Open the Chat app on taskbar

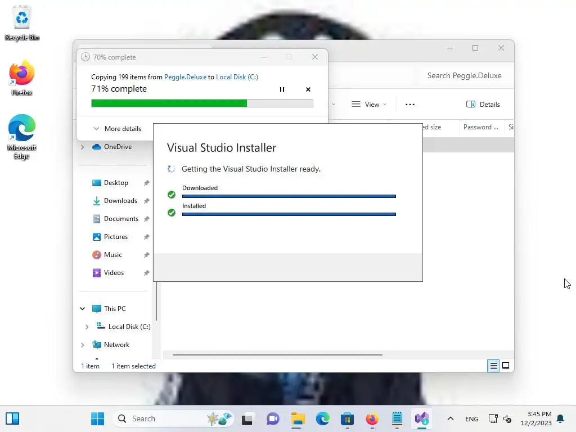point(273,418)
